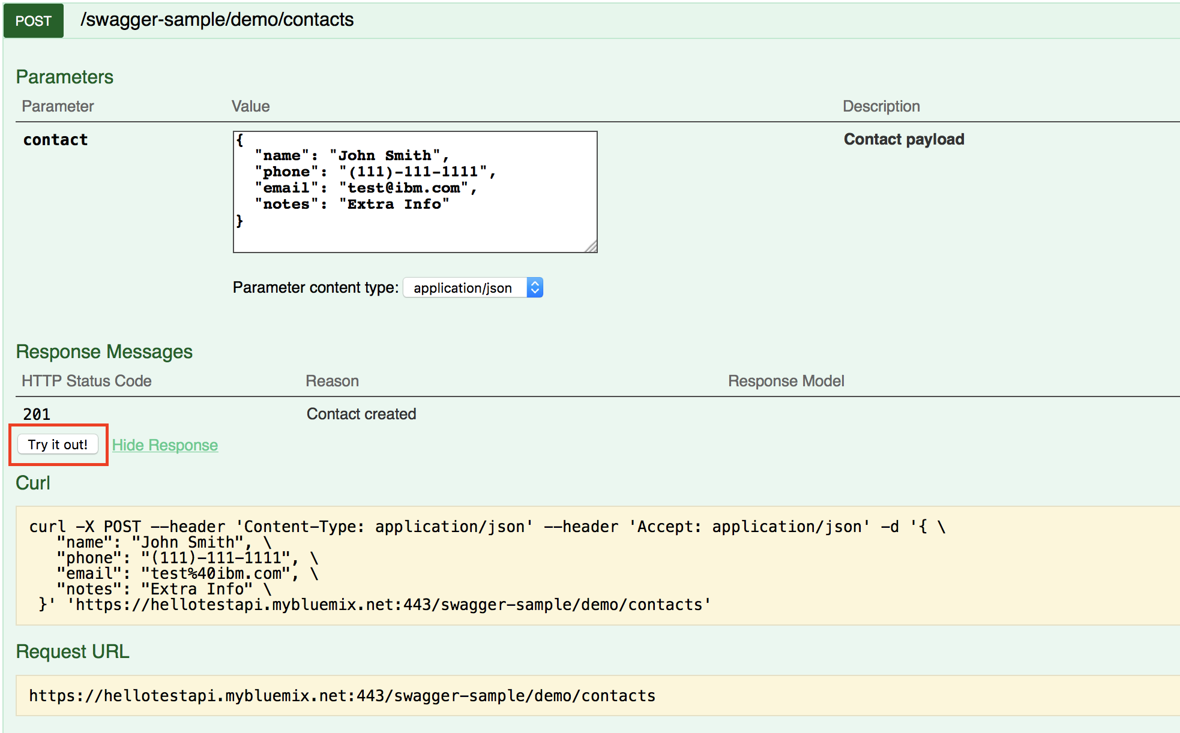Click the Response Model column header
Image resolution: width=1180 pixels, height=733 pixels.
pyautogui.click(x=786, y=381)
